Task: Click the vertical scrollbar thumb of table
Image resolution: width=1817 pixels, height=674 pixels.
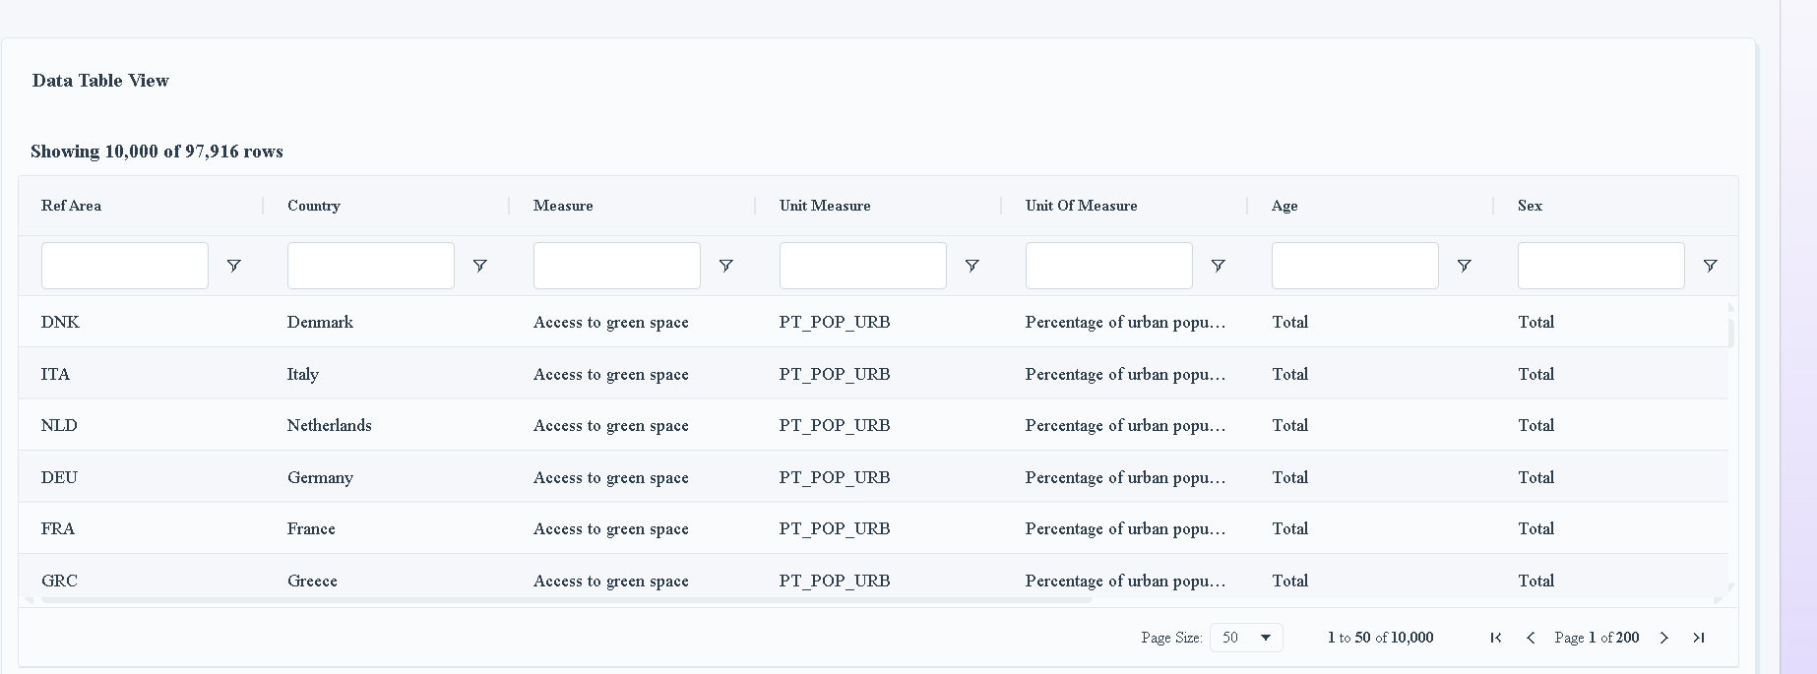Action: 1731,331
